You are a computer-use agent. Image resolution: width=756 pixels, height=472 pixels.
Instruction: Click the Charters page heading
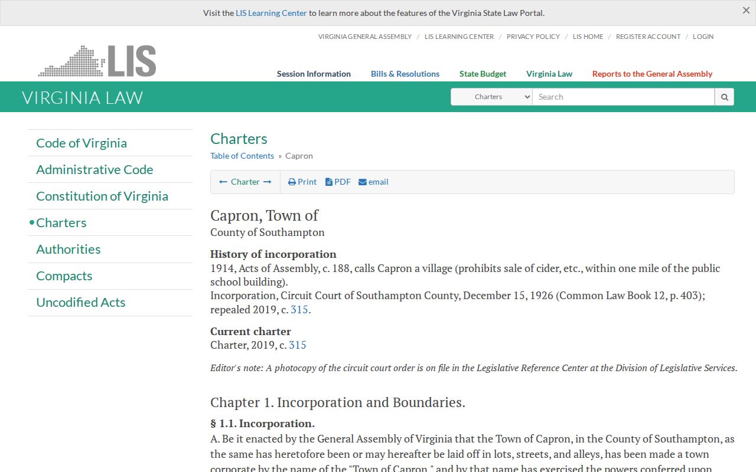[239, 139]
